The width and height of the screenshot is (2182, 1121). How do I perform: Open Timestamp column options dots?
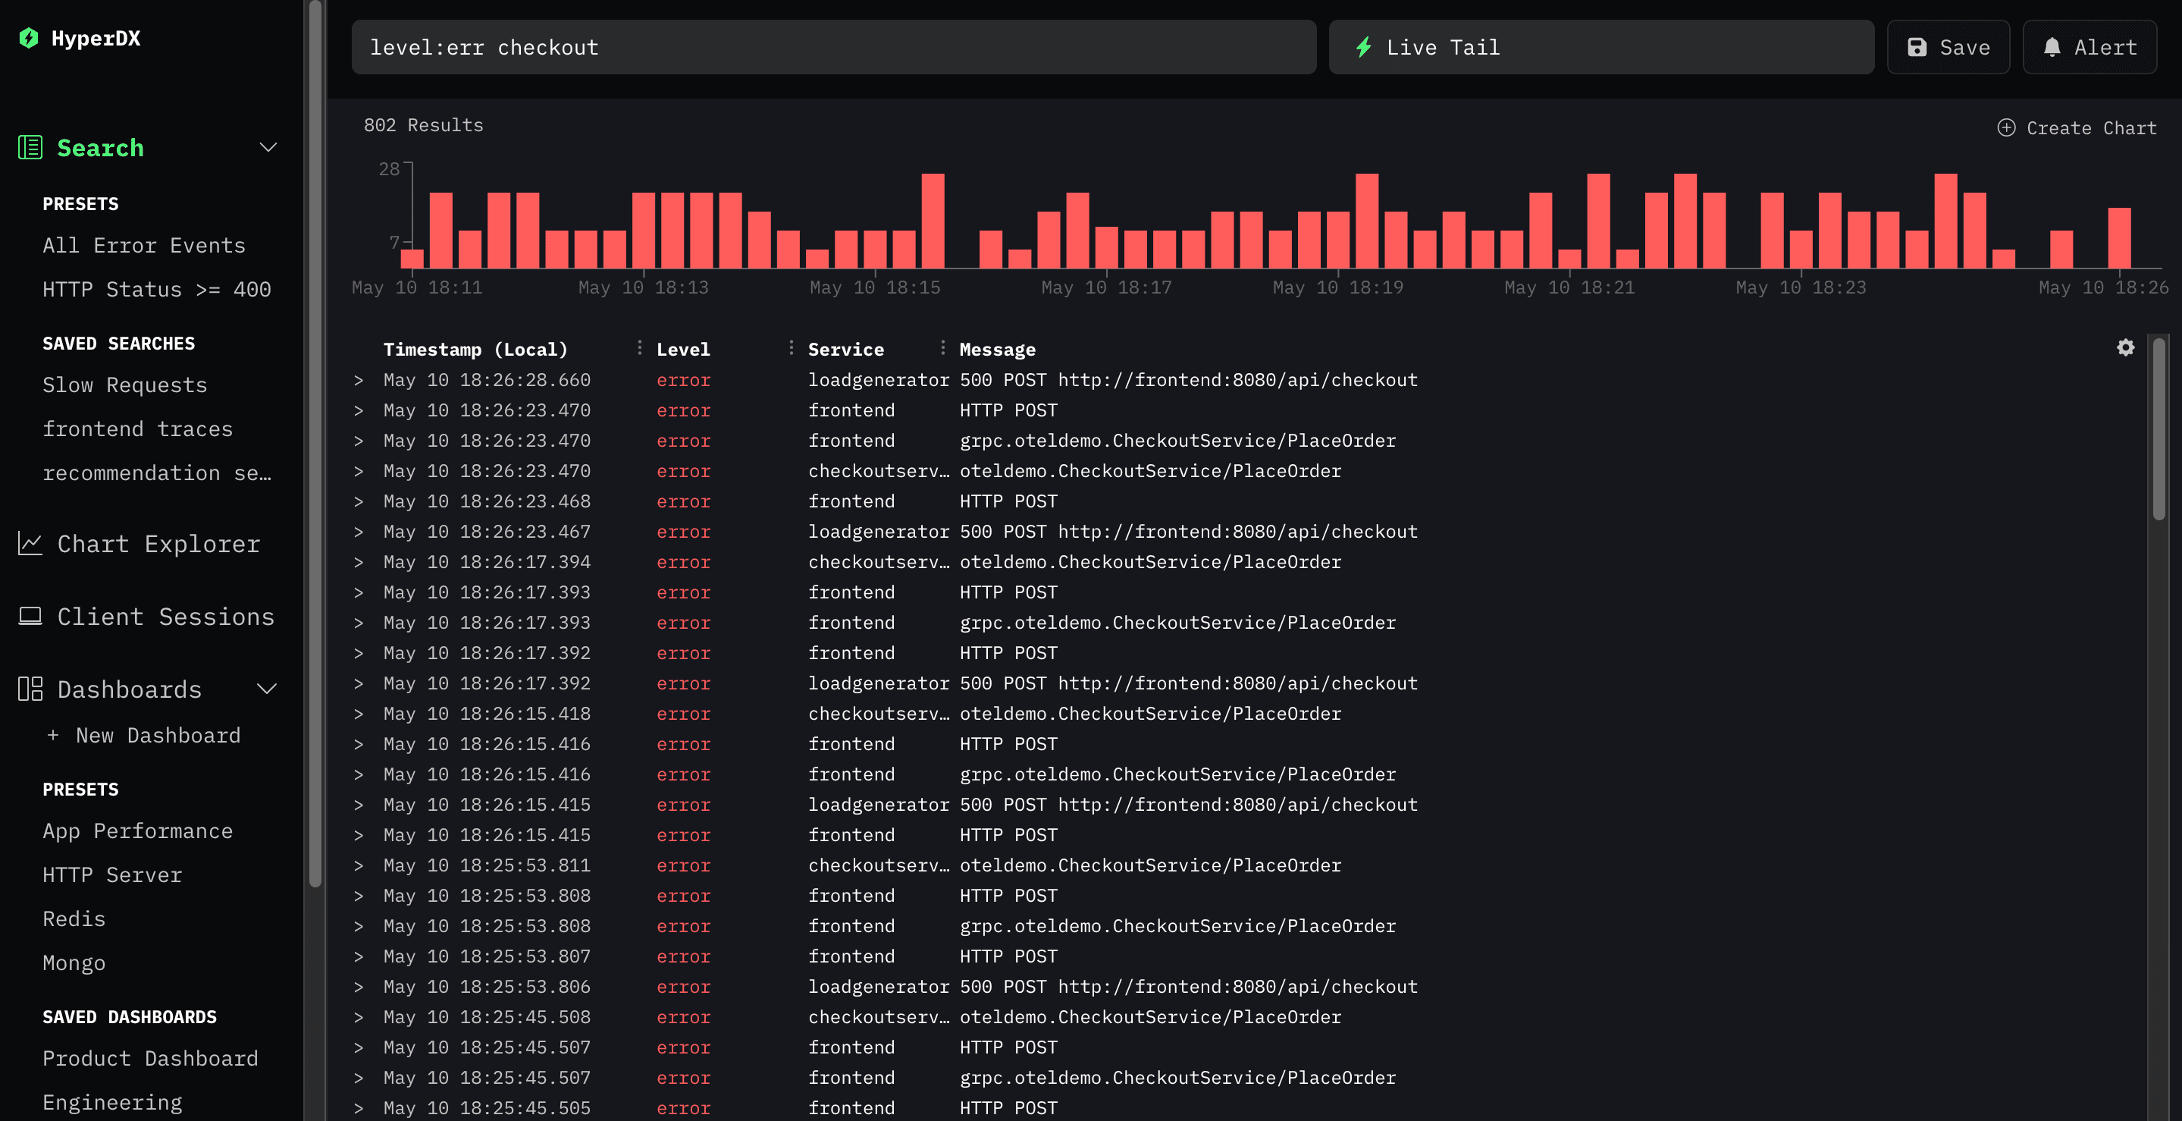click(640, 348)
